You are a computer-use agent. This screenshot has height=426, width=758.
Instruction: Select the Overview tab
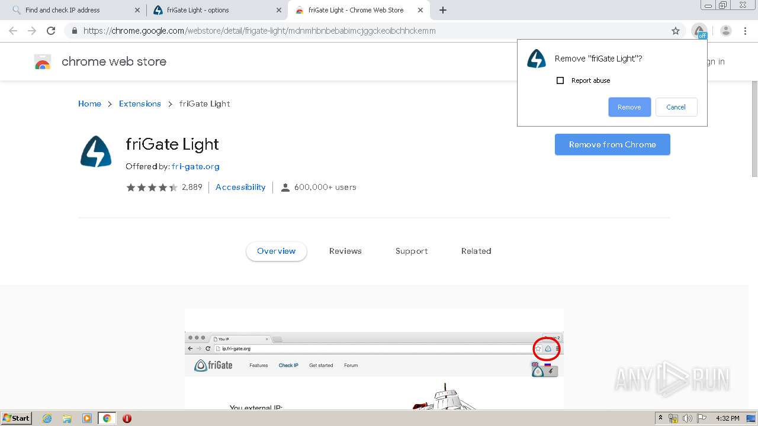(x=277, y=251)
